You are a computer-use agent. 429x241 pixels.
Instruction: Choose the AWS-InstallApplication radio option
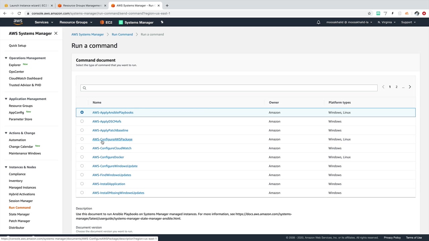click(x=82, y=184)
